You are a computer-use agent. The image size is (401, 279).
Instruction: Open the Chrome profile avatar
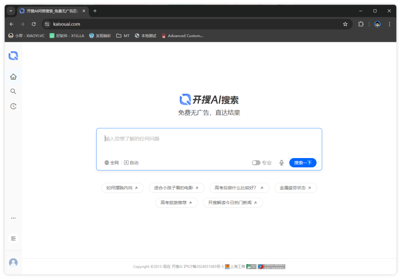(x=378, y=24)
